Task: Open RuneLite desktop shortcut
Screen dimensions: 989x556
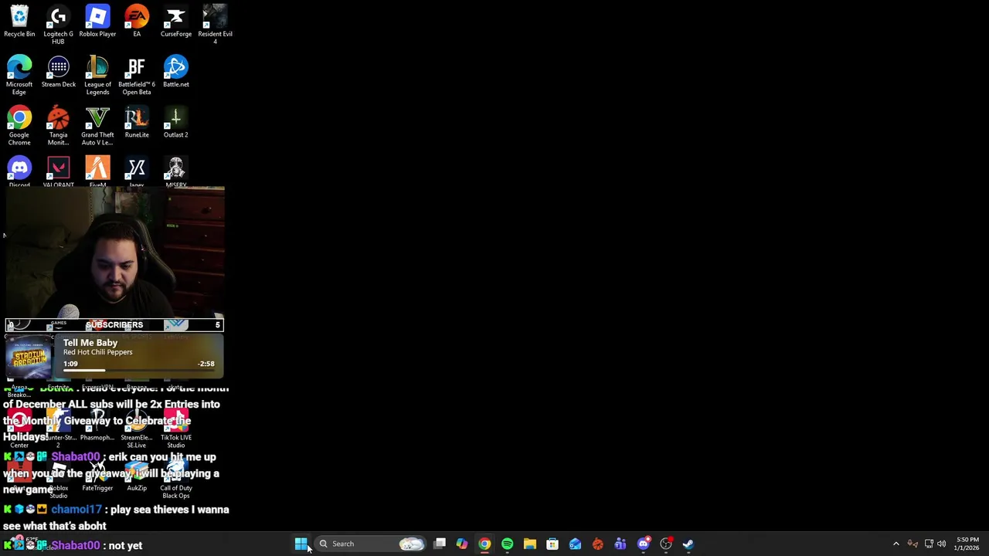Action: pos(137,122)
